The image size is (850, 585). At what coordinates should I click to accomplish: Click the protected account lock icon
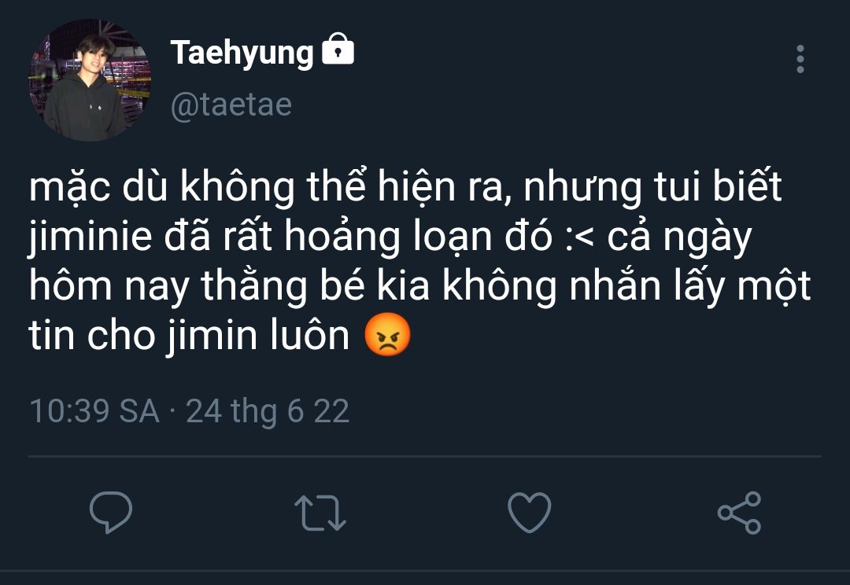point(338,50)
